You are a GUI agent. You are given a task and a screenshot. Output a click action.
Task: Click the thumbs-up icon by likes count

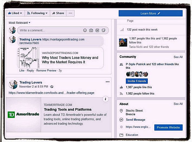121,87
